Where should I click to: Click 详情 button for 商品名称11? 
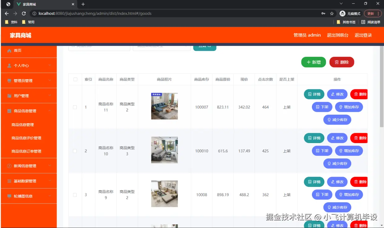(314, 94)
